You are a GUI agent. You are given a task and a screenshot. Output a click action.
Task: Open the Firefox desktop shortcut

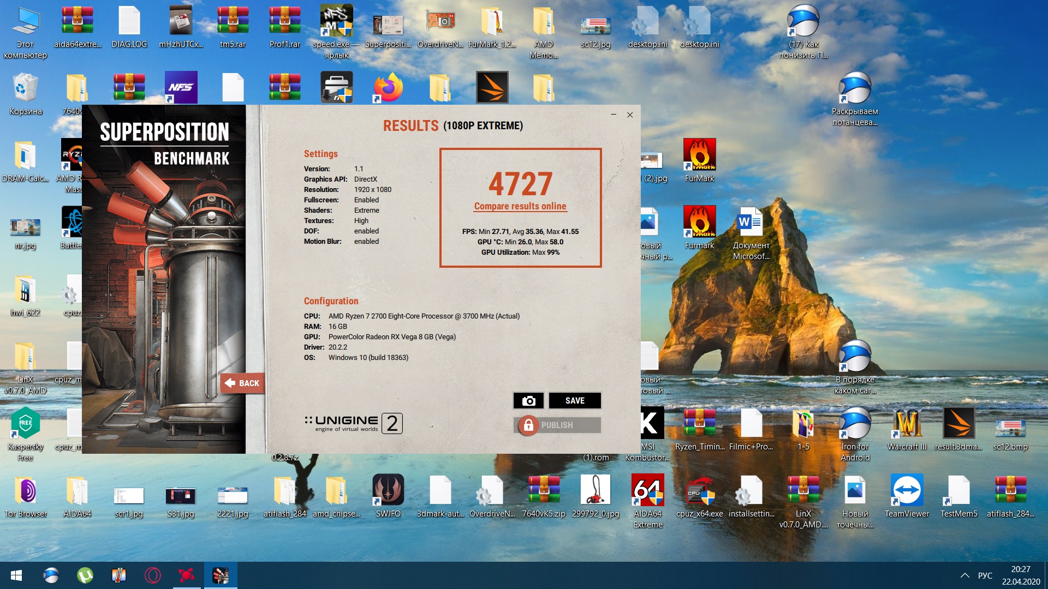388,88
